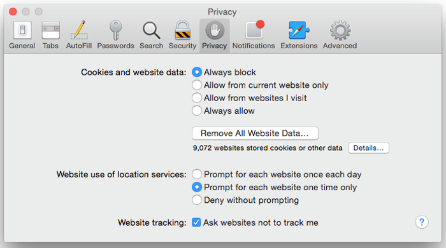The height and width of the screenshot is (248, 446).
Task: Click Remove All Website Data button
Action: (x=255, y=133)
